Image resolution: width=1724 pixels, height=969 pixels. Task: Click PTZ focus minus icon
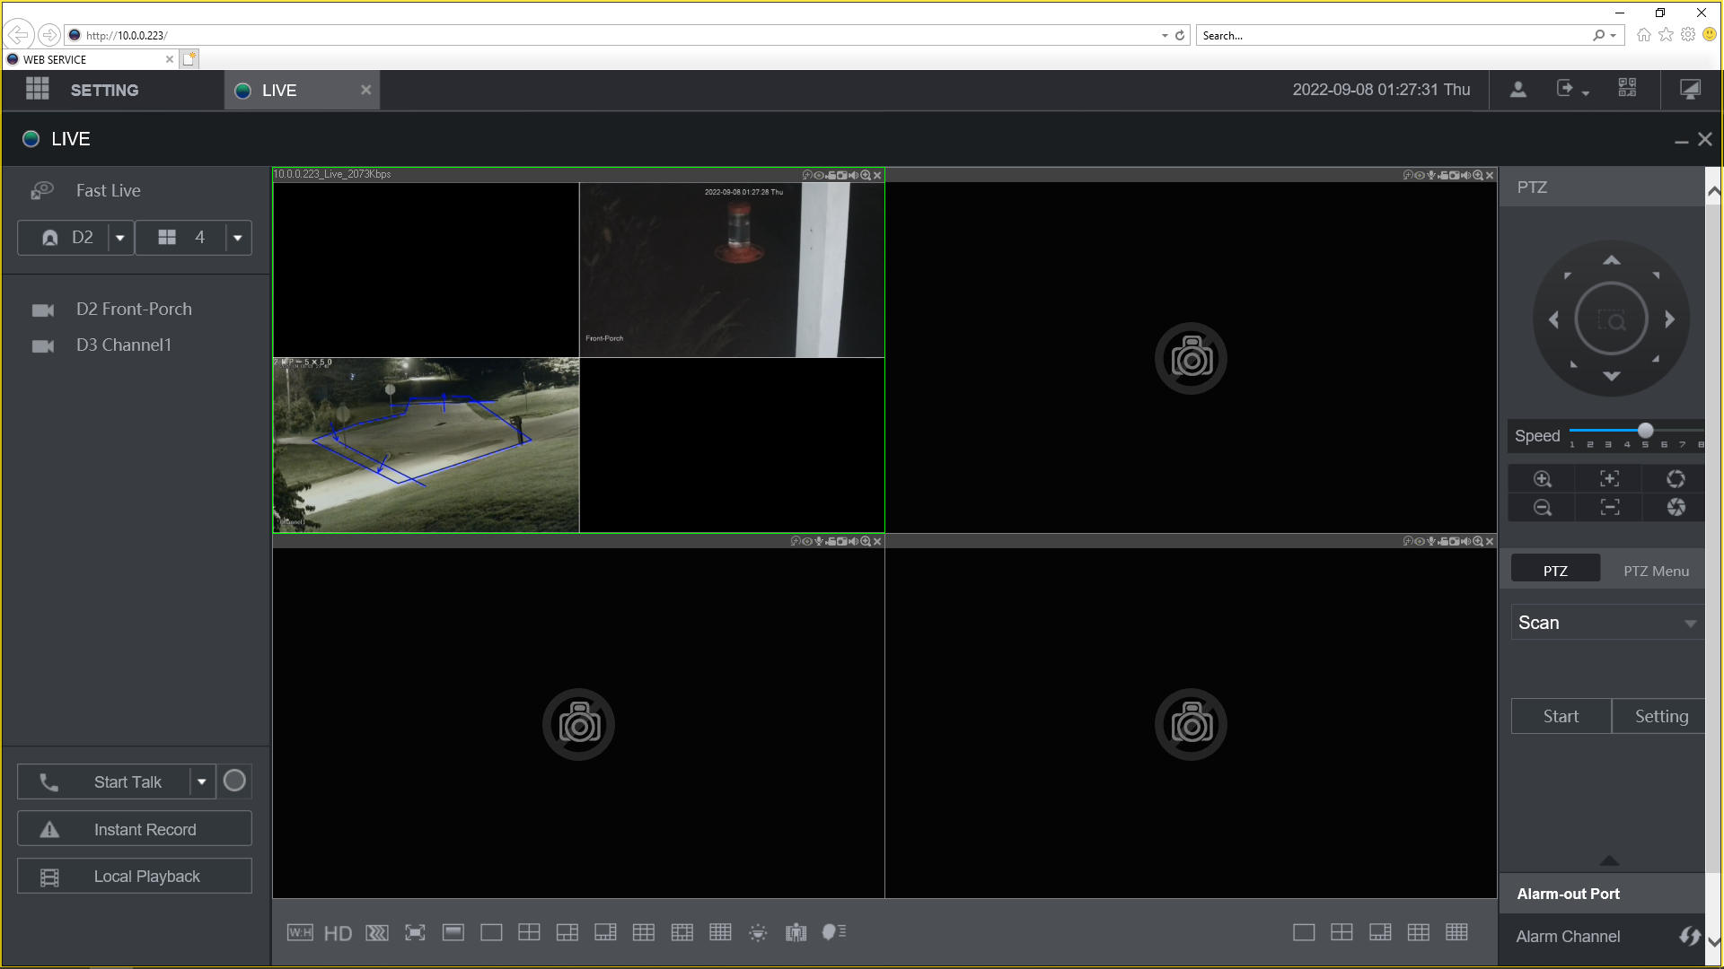click(x=1610, y=508)
